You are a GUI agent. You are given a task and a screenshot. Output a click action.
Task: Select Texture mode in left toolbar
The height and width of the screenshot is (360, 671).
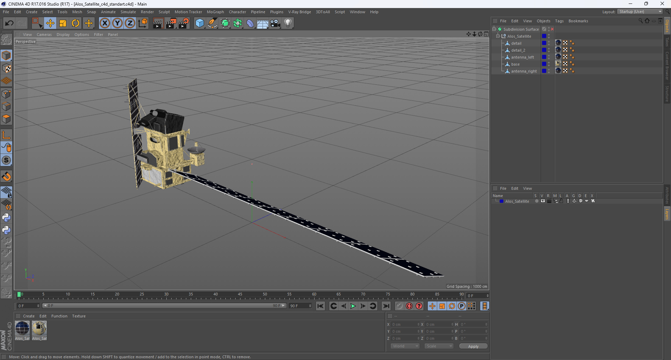(6, 68)
